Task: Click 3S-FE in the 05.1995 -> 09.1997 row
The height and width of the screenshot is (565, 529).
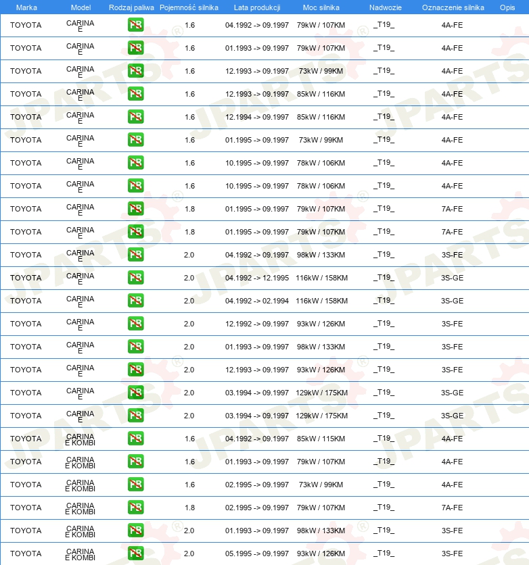Action: tap(452, 554)
